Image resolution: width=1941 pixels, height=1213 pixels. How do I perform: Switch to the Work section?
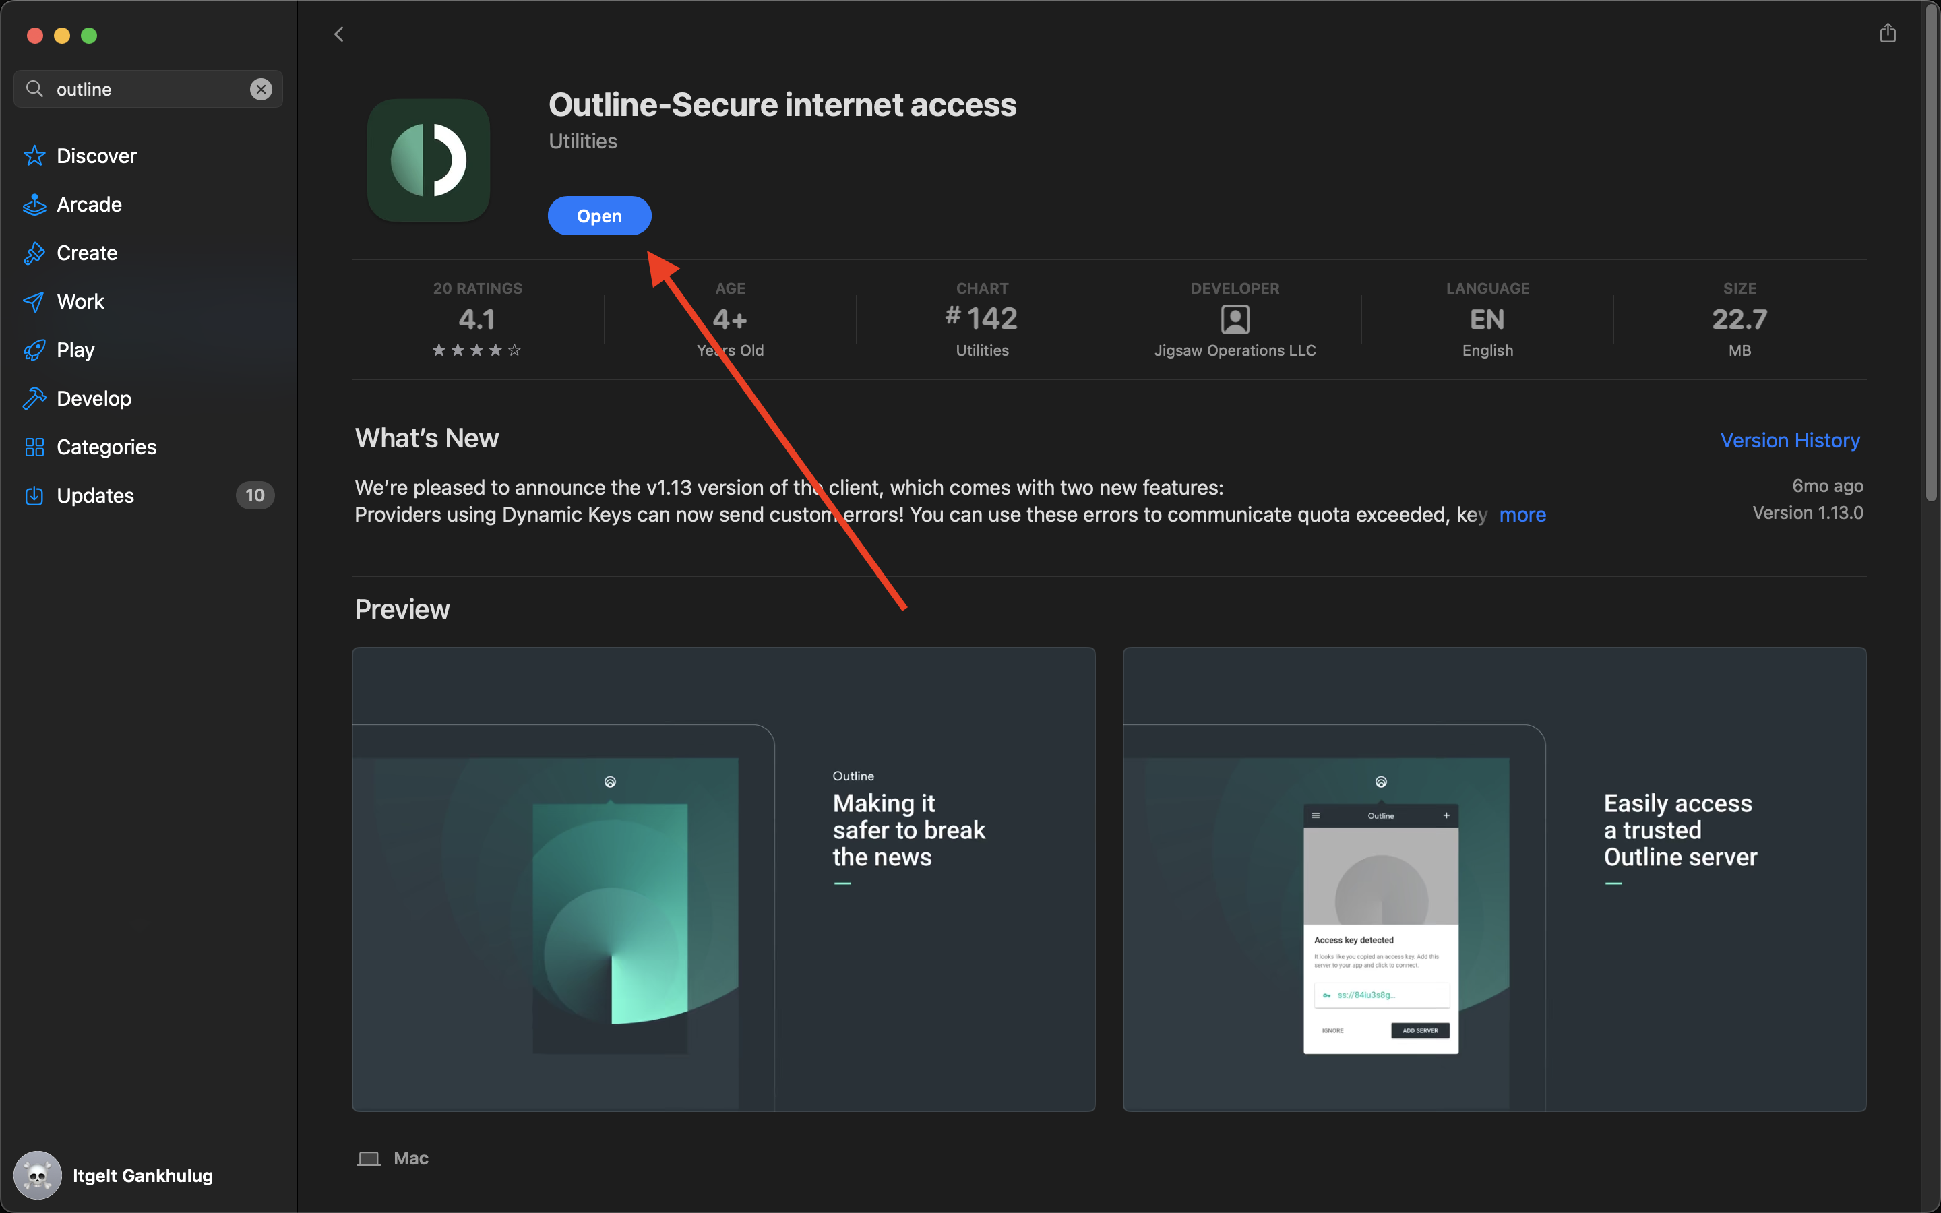click(x=80, y=302)
